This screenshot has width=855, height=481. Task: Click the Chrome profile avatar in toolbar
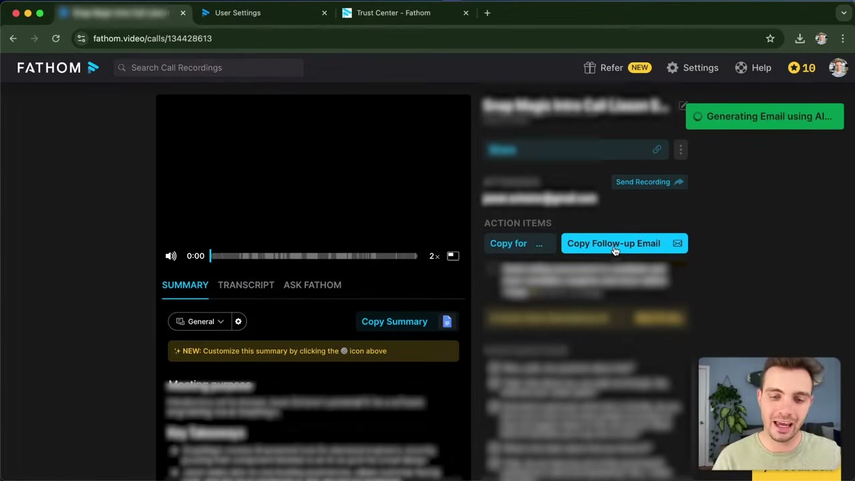(x=821, y=39)
